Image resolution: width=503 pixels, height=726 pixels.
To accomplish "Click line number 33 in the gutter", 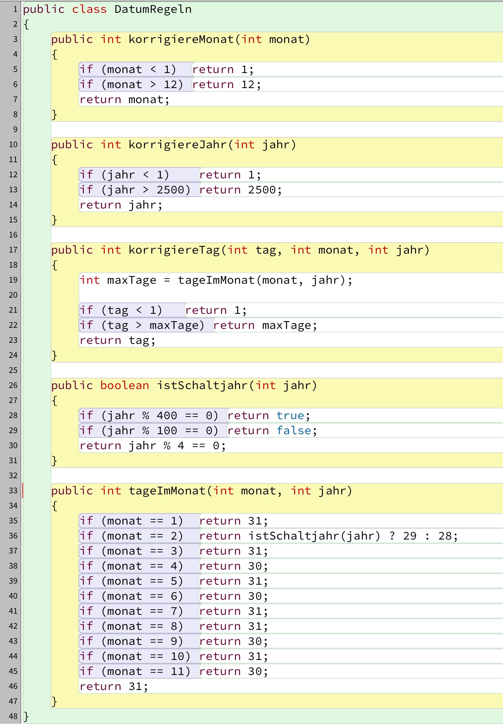I will point(13,491).
